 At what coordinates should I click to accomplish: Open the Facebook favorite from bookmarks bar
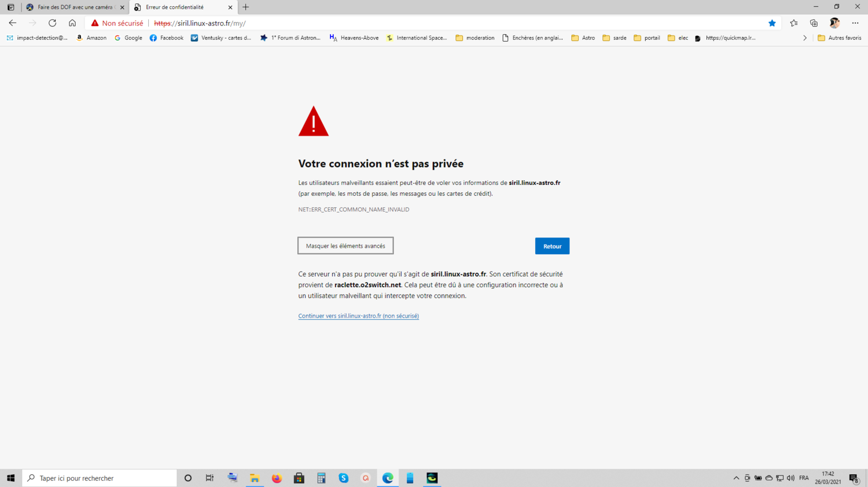[166, 38]
